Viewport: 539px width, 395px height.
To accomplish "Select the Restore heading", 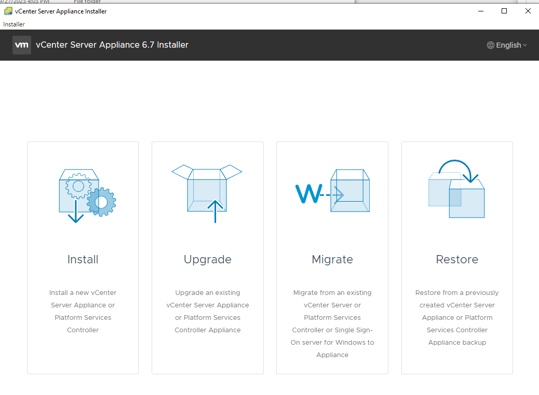I will click(x=457, y=259).
